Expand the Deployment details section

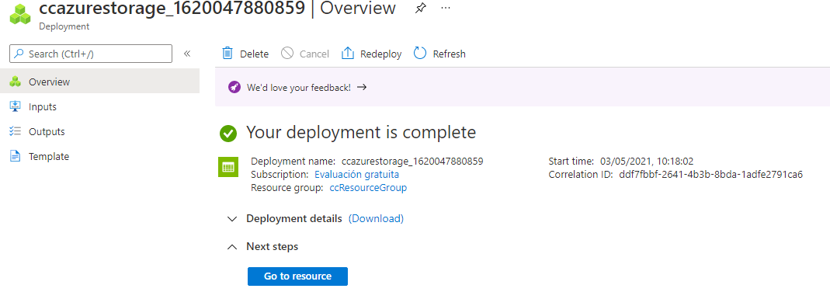231,219
